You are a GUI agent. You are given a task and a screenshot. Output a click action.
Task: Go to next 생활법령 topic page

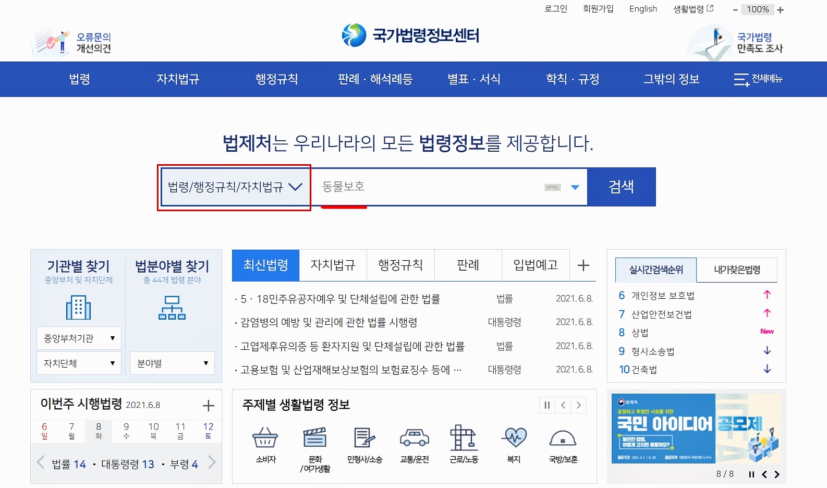tap(579, 405)
